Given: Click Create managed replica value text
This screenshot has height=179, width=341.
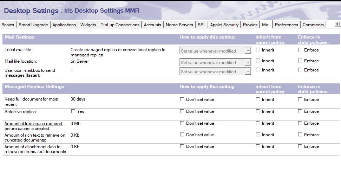Looking at the screenshot, I should point(118,52).
